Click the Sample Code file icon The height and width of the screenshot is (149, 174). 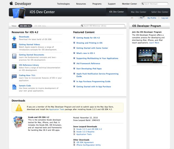click(14, 87)
